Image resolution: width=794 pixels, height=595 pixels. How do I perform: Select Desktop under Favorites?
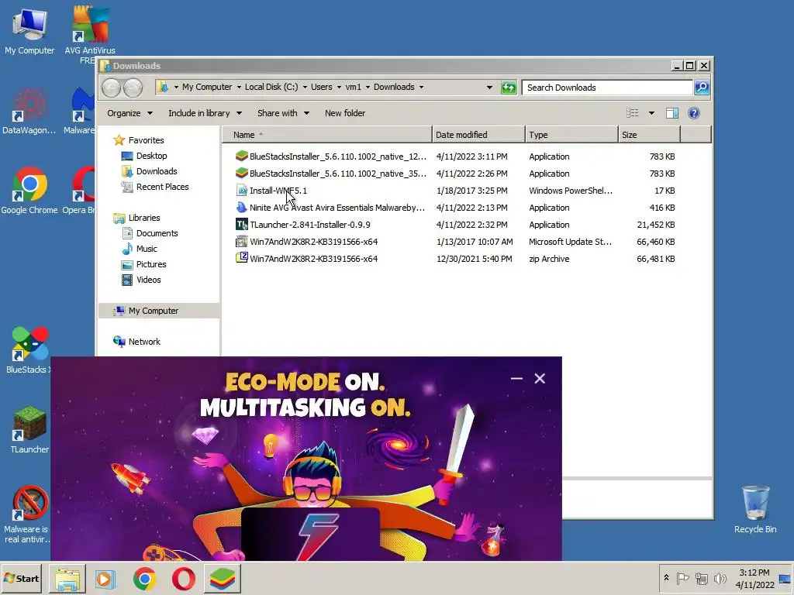click(151, 156)
